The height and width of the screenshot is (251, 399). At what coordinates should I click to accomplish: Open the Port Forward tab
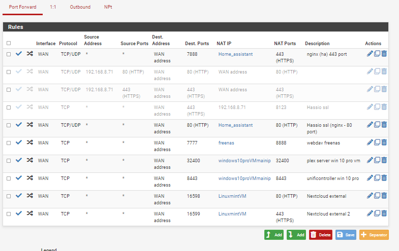(23, 7)
